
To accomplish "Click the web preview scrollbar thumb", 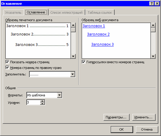I will tap(153, 30).
